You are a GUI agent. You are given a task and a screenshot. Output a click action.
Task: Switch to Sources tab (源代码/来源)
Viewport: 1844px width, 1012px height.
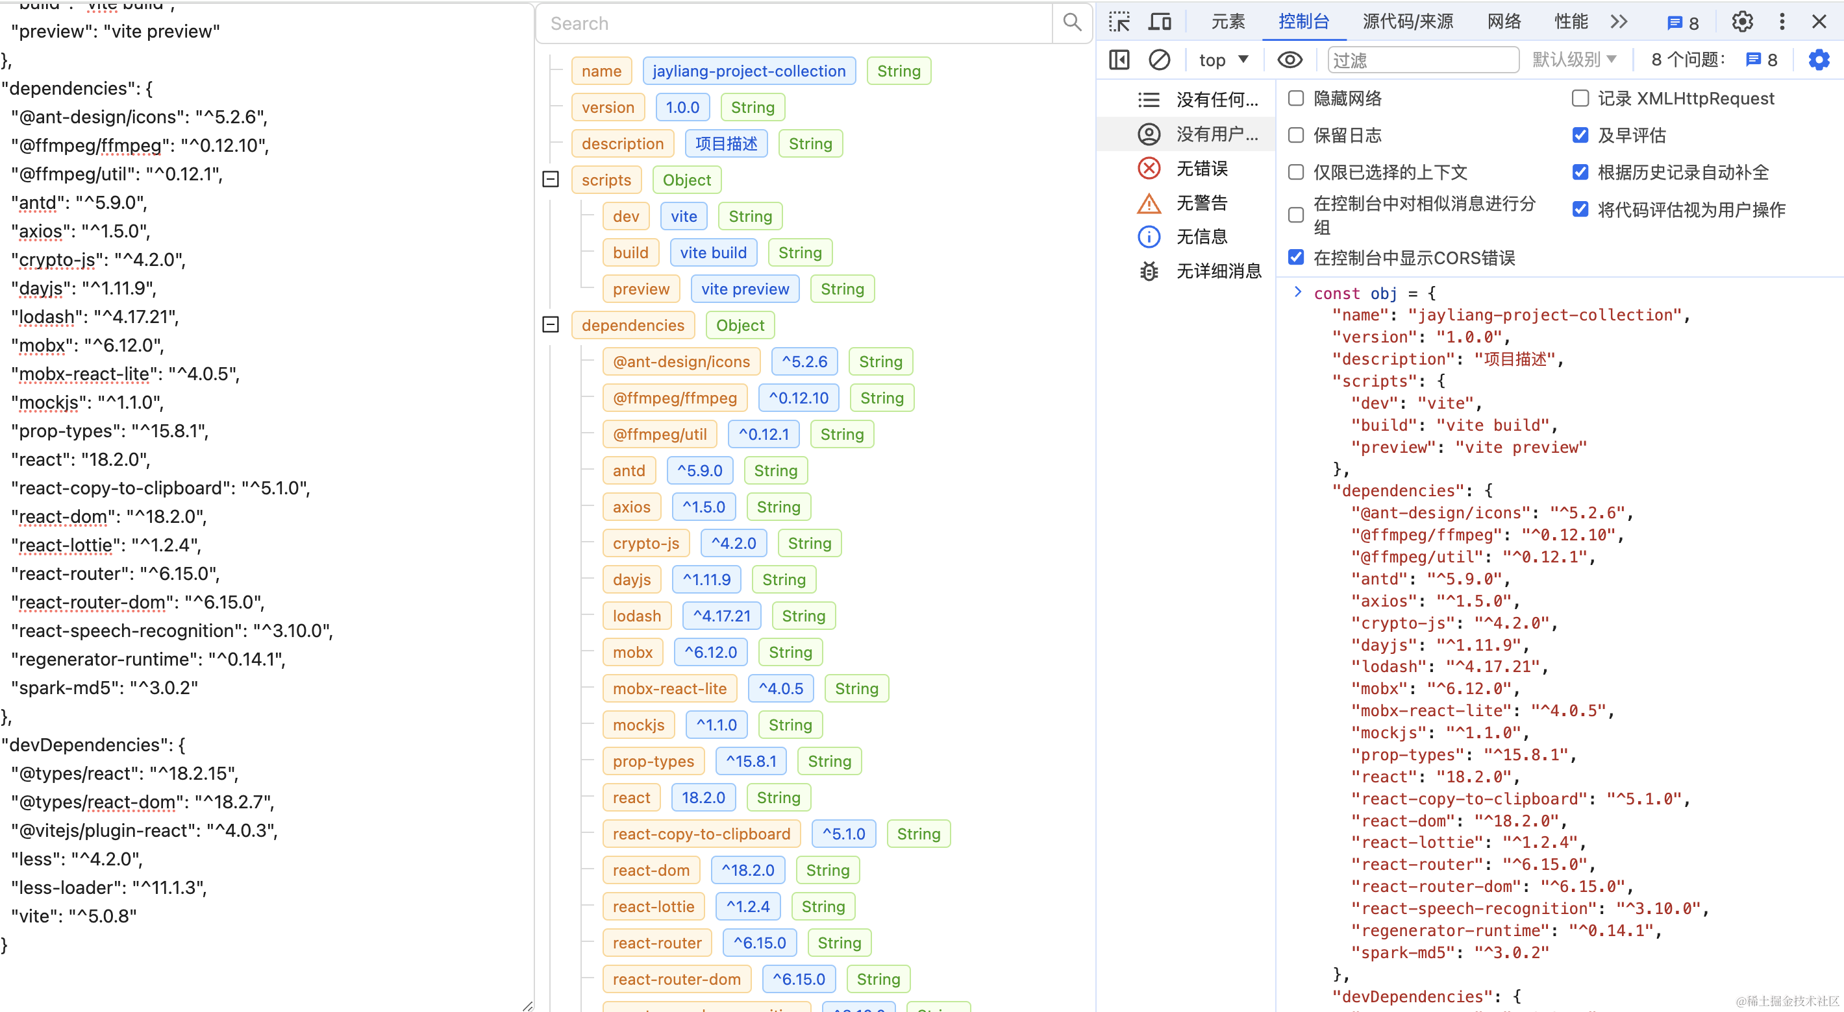(x=1407, y=22)
